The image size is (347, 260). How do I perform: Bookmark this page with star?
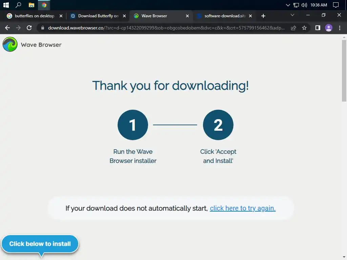[304, 28]
